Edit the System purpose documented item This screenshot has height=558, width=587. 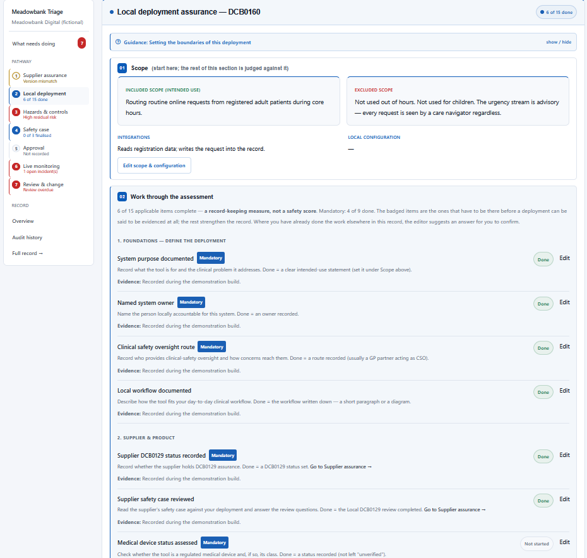pyautogui.click(x=564, y=258)
